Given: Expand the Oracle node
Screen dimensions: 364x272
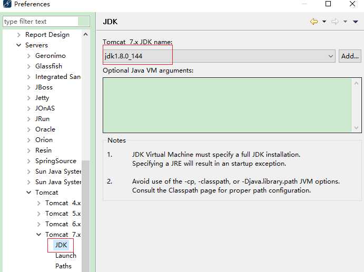Looking at the screenshot, I should (x=29, y=129).
